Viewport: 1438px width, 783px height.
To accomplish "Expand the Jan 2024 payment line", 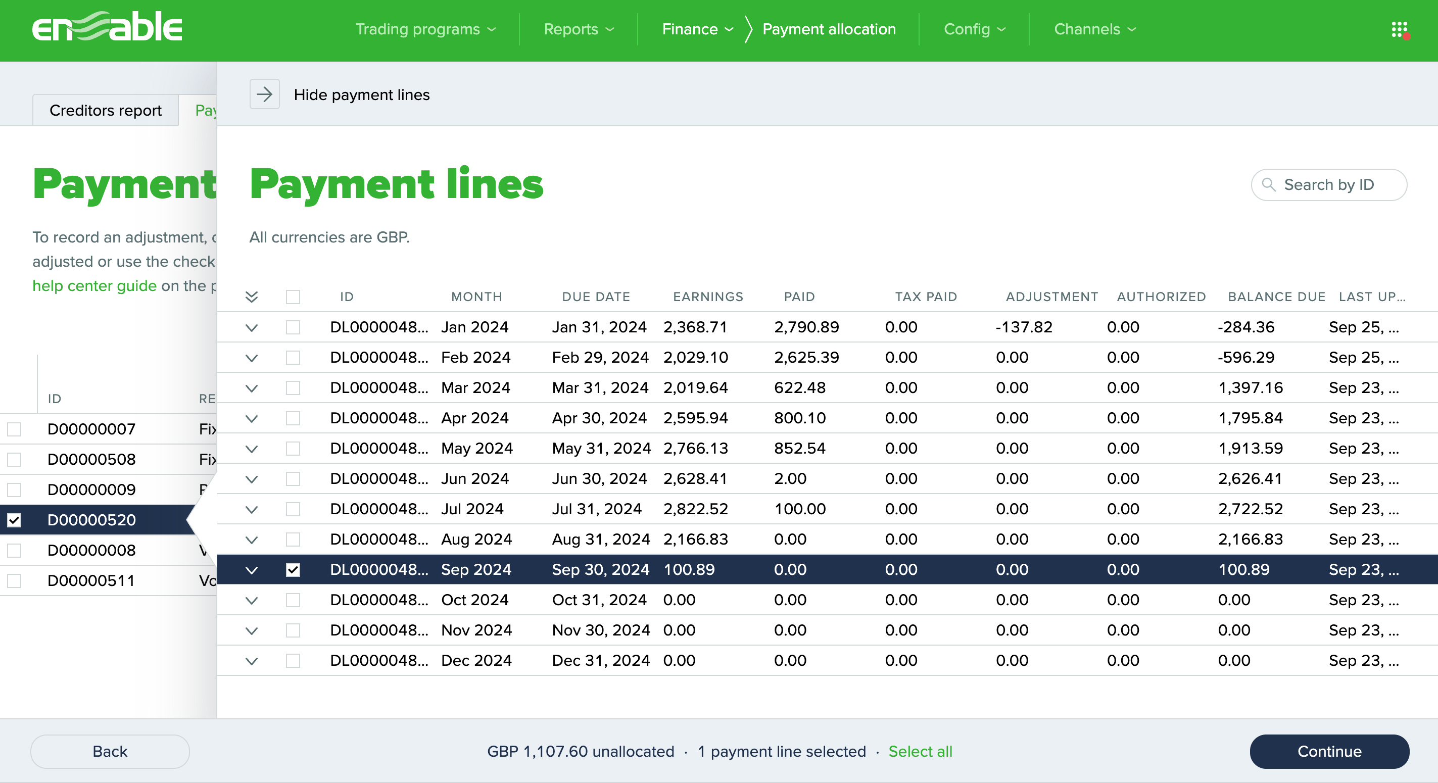I will (252, 328).
